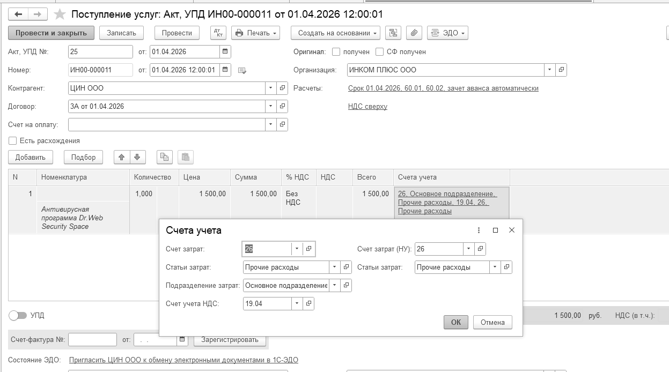The height and width of the screenshot is (372, 669).
Task: Check СФ получен checkbox
Action: [380, 52]
